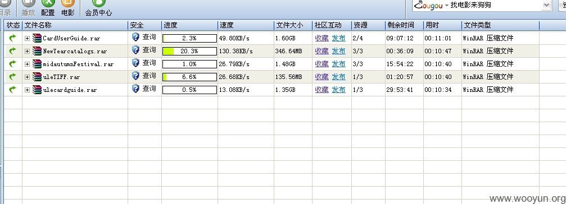
Task: Click the WinRAR icon of CardUserGuide.rar
Action: [x=37, y=38]
